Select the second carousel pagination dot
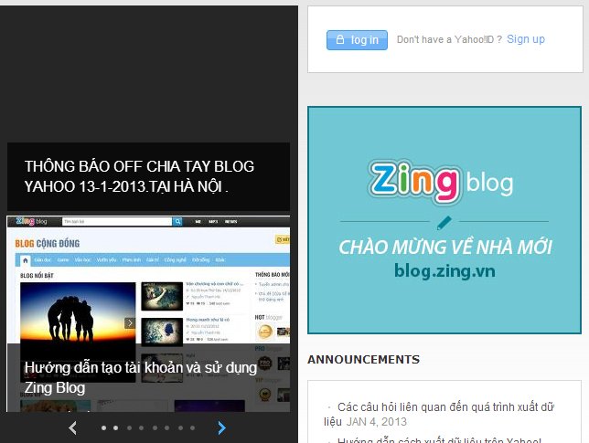 tap(115, 427)
